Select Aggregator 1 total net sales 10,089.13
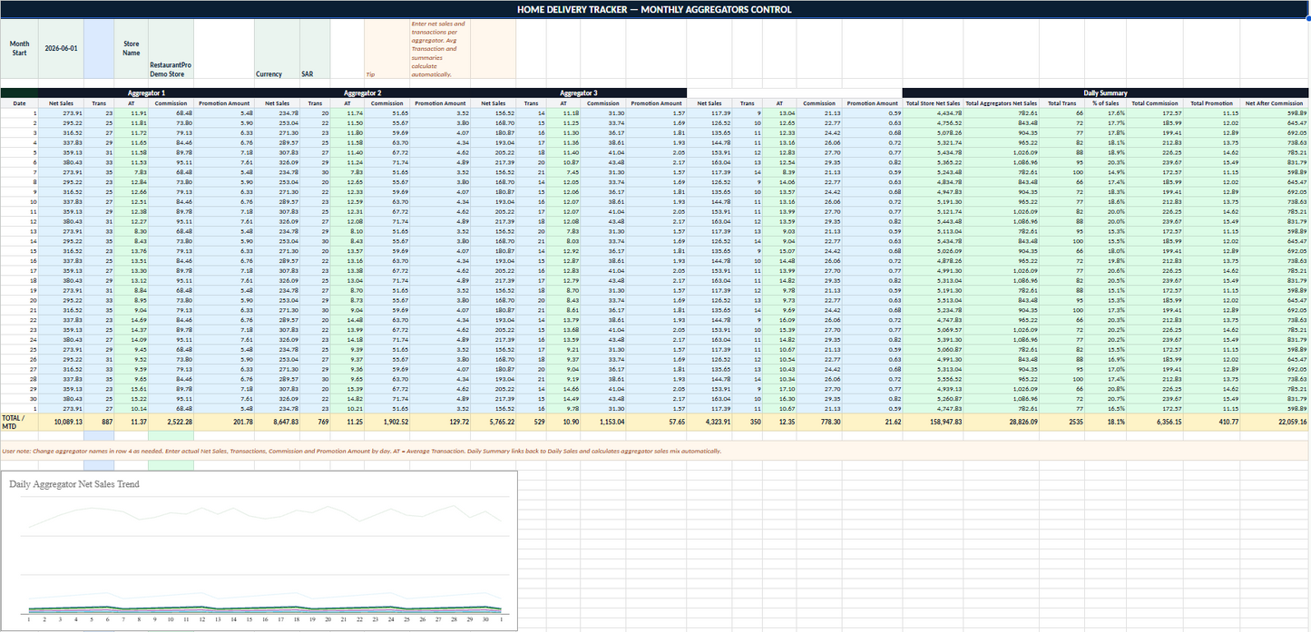The width and height of the screenshot is (1311, 632). tap(61, 422)
